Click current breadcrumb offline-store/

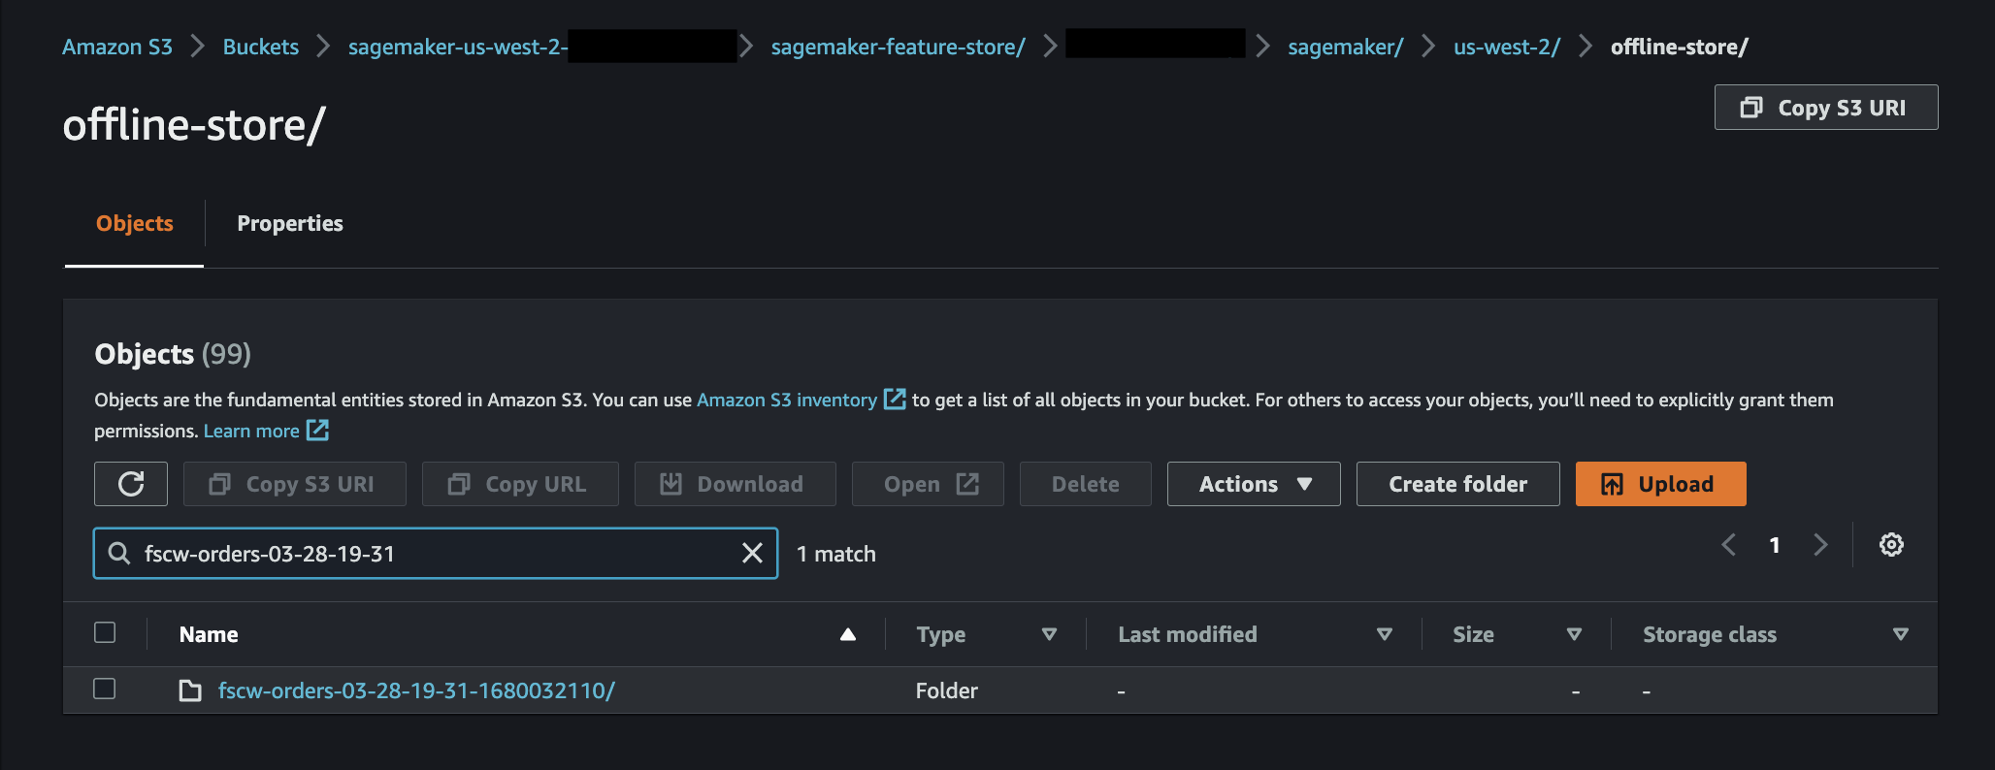(1680, 47)
